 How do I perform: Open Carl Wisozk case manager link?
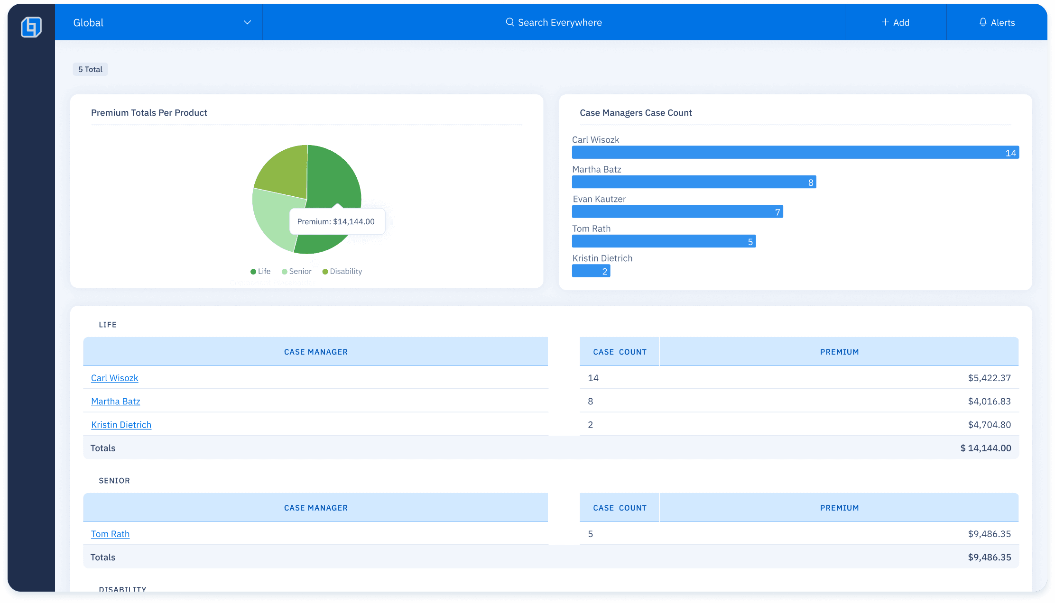click(114, 378)
